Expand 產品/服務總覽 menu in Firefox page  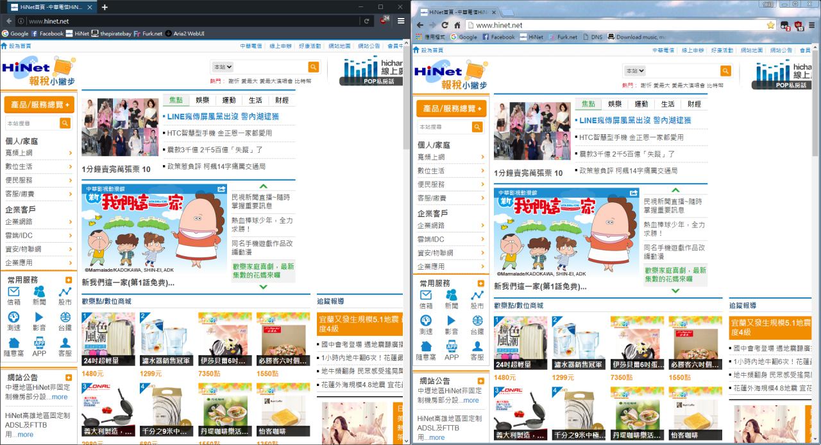click(39, 105)
